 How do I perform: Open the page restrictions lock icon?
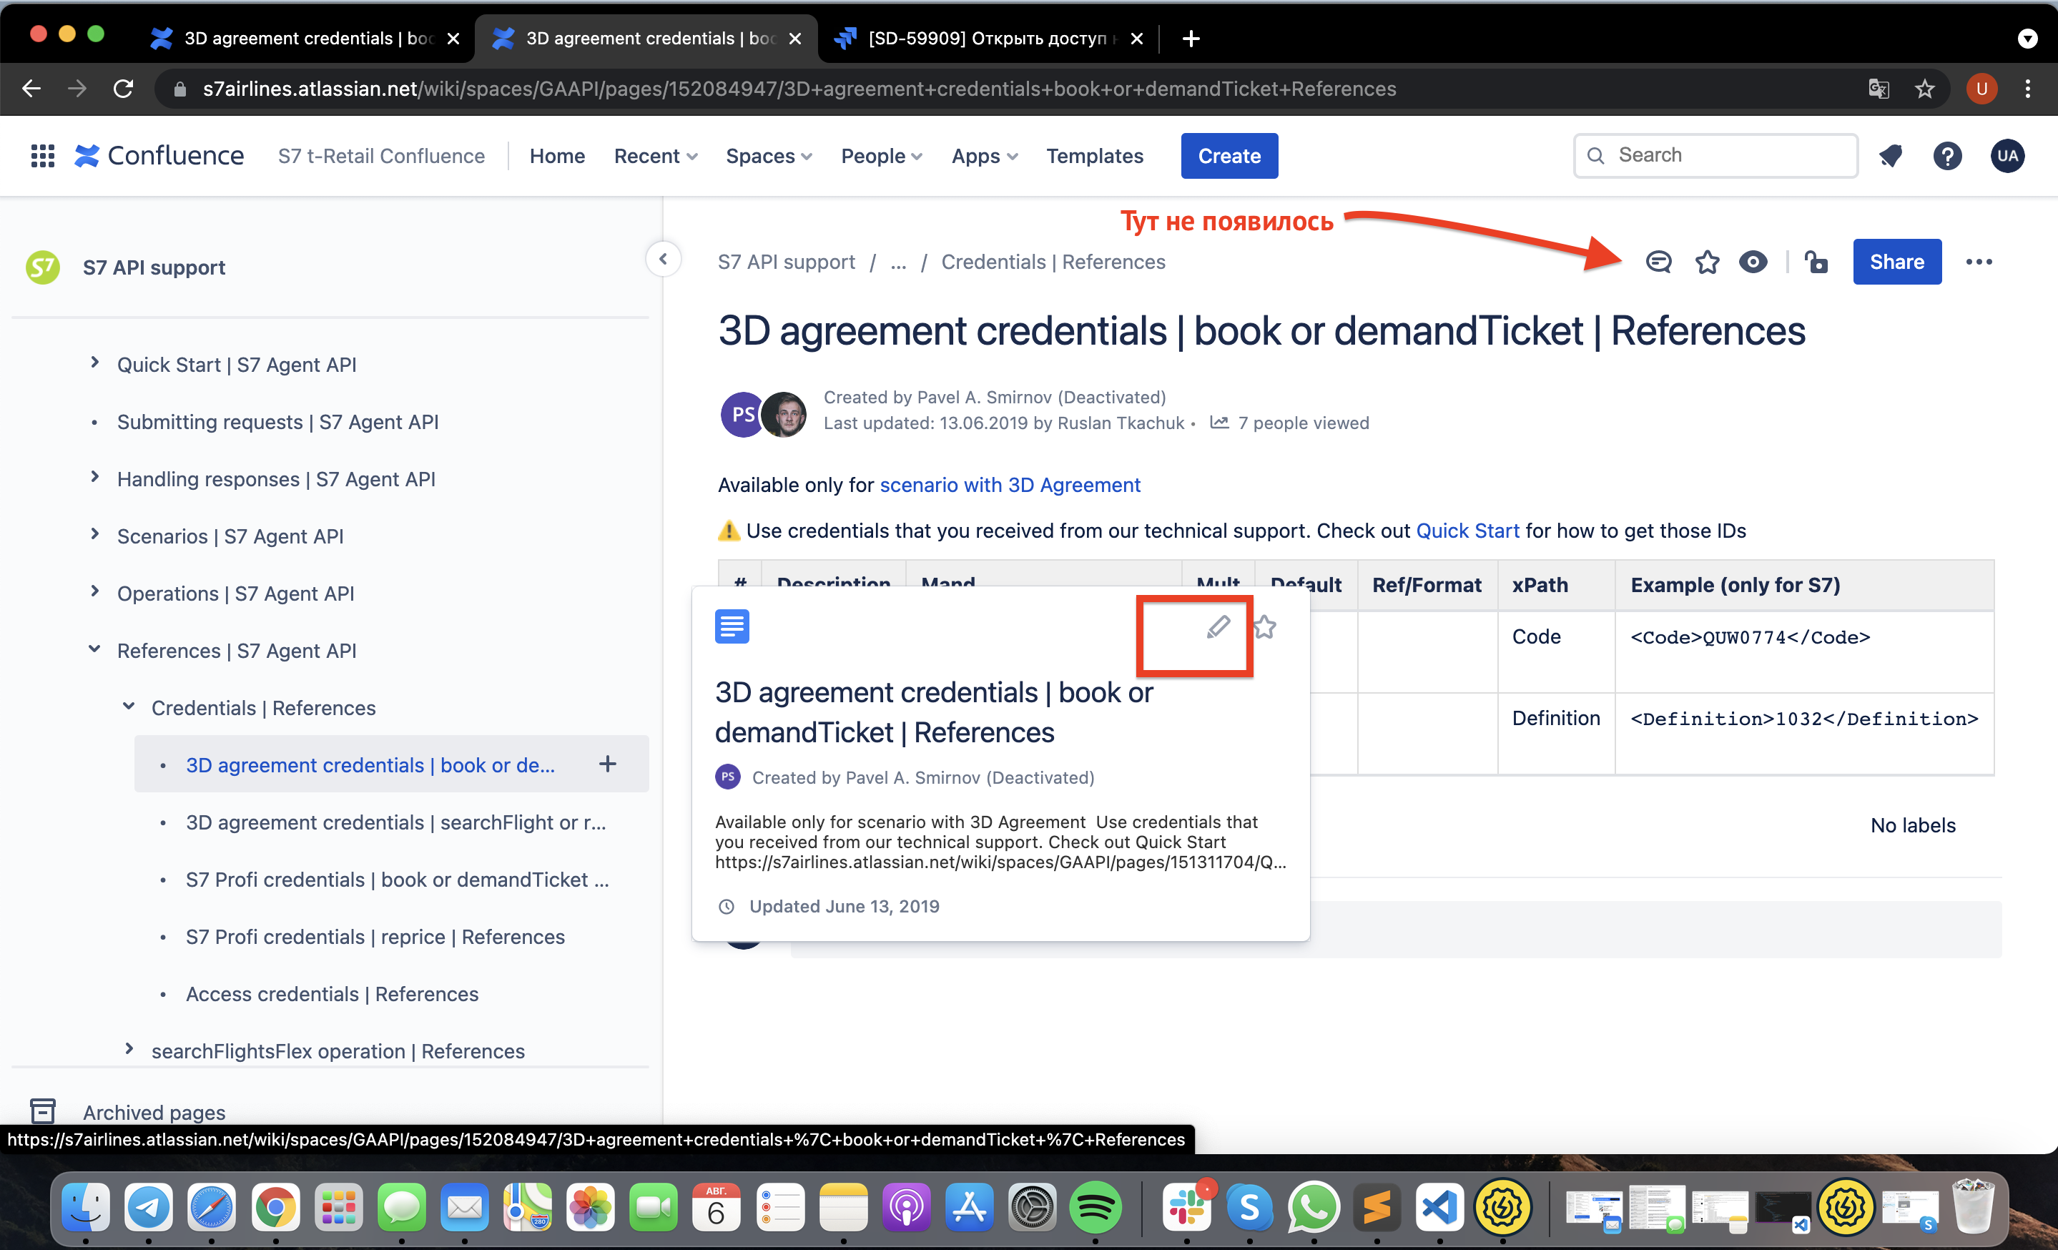(1816, 262)
